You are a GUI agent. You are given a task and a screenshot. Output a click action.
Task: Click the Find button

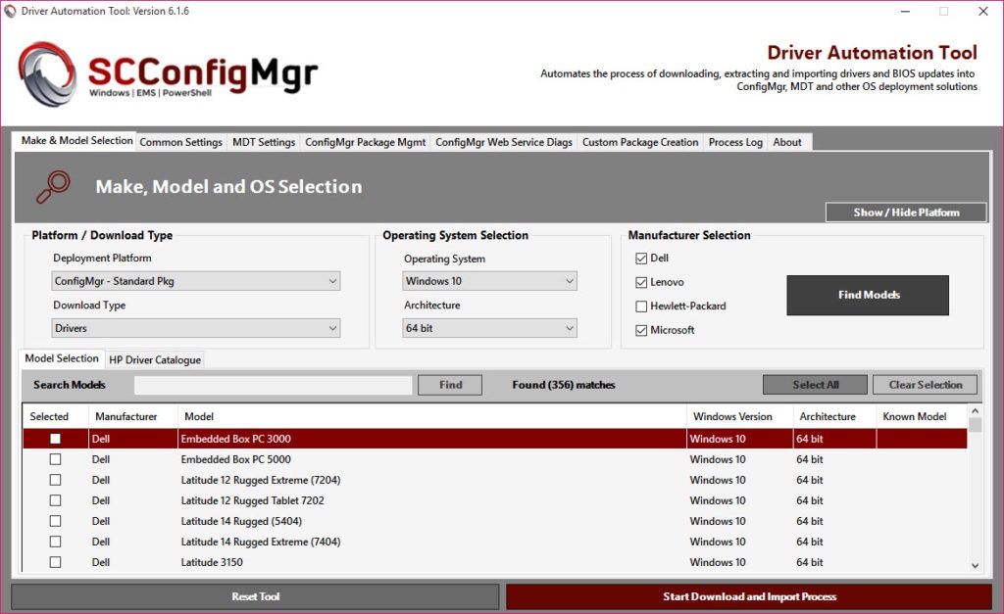450,385
